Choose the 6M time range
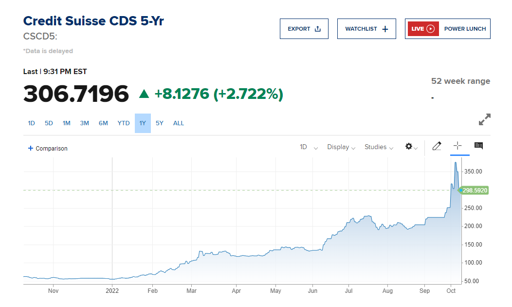 [x=103, y=123]
